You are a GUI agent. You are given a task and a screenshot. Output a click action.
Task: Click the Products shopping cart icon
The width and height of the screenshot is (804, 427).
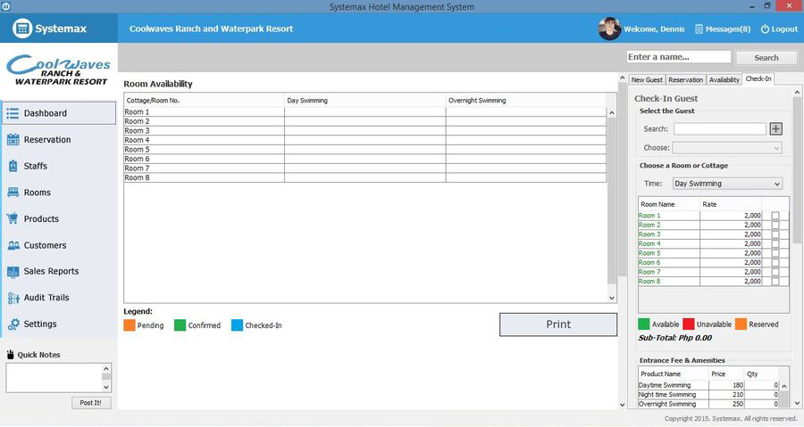[13, 218]
